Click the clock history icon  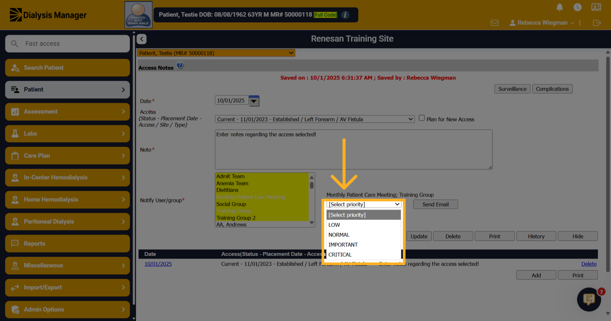pyautogui.click(x=577, y=7)
